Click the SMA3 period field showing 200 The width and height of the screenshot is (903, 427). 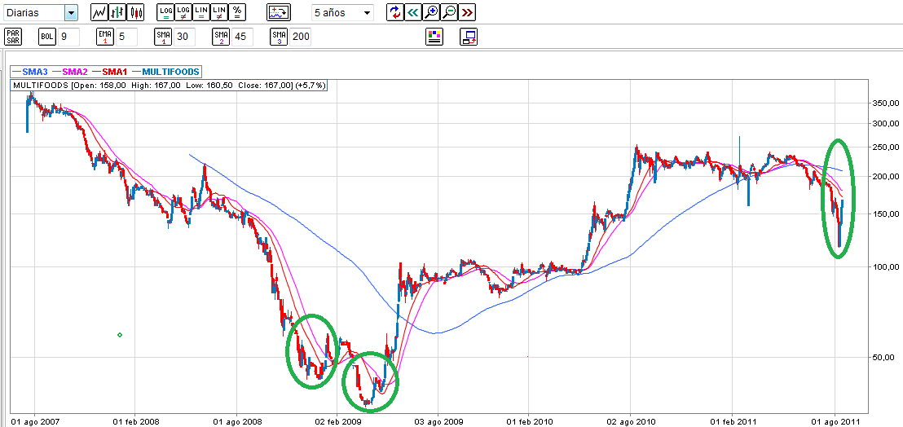click(x=300, y=37)
